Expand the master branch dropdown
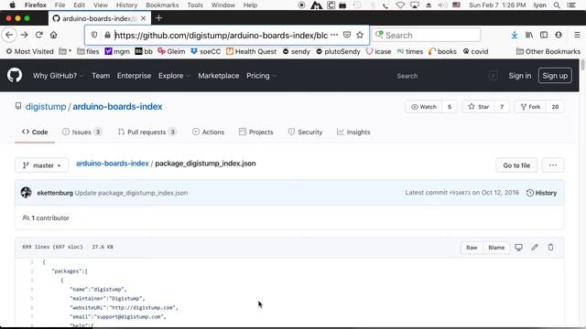 pos(41,165)
